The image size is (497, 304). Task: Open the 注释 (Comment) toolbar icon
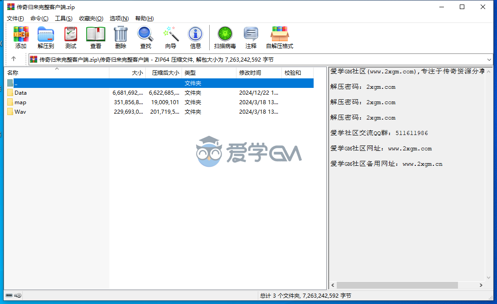coord(251,34)
